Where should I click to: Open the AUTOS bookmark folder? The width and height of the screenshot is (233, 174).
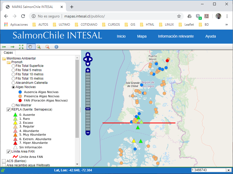pyautogui.click(x=40, y=25)
